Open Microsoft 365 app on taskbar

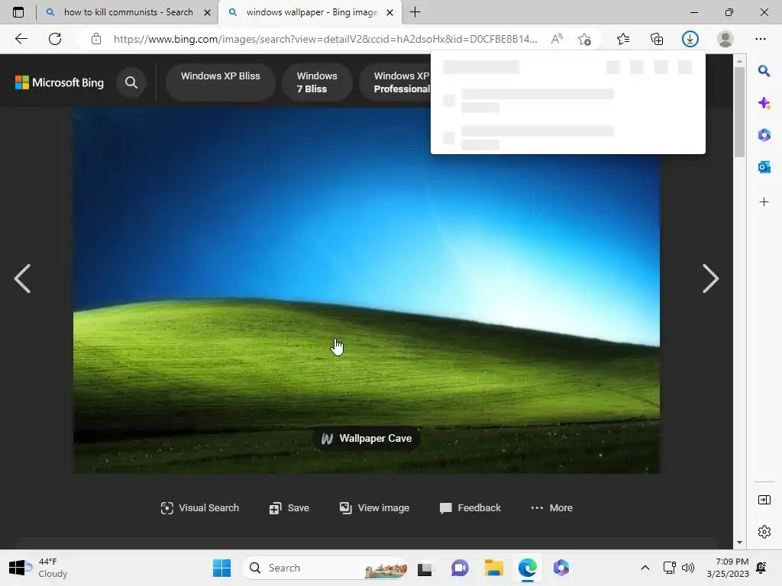[561, 568]
